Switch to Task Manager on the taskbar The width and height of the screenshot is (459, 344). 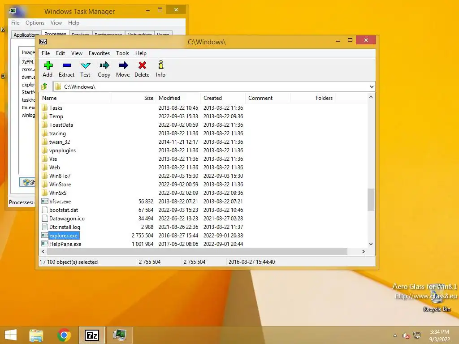tap(120, 335)
